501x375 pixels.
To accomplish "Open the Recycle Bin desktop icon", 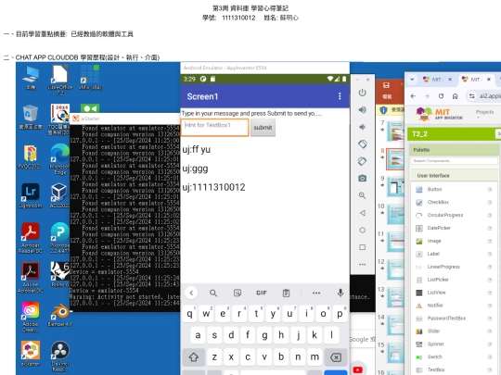I will click(30, 117).
